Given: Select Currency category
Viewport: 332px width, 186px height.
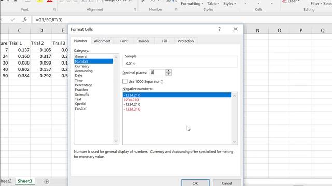Looking at the screenshot, I should pyautogui.click(x=93, y=66).
